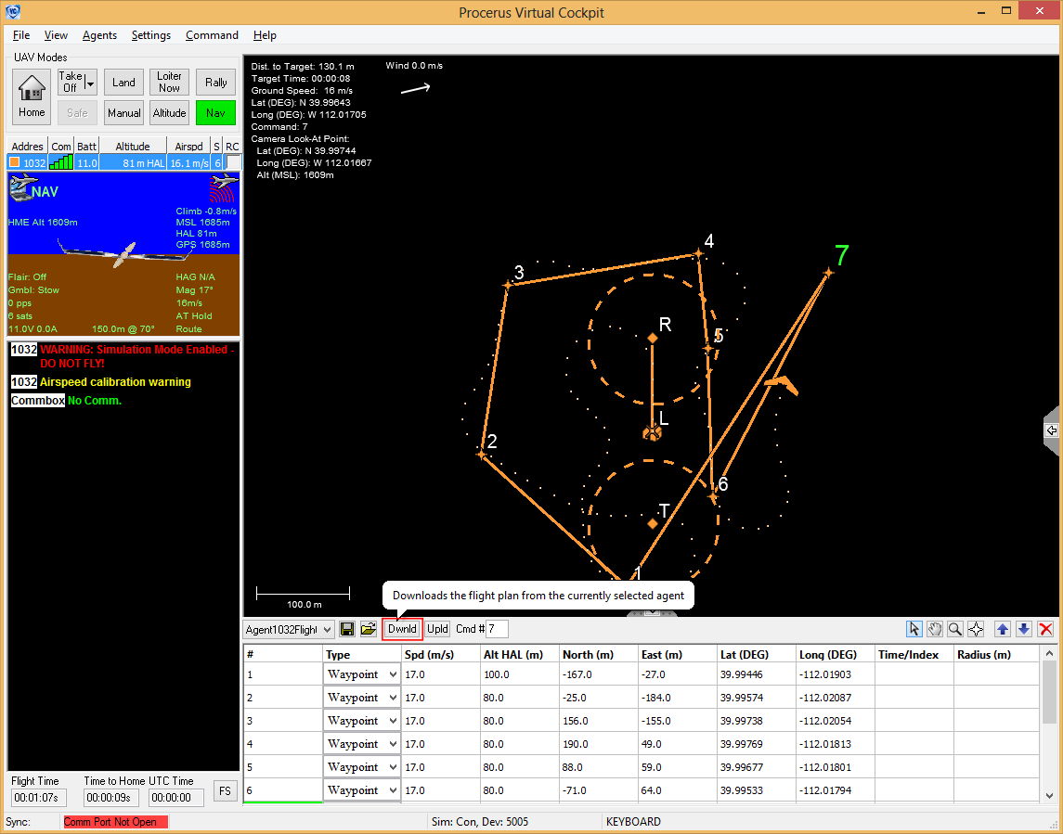Move selected command down with blue arrow
This screenshot has width=1063, height=834.
1024,629
